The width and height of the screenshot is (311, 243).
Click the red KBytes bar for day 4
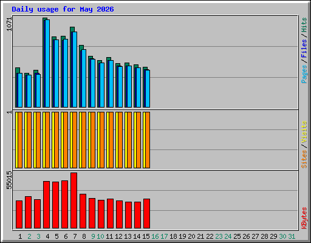[x=46, y=205]
